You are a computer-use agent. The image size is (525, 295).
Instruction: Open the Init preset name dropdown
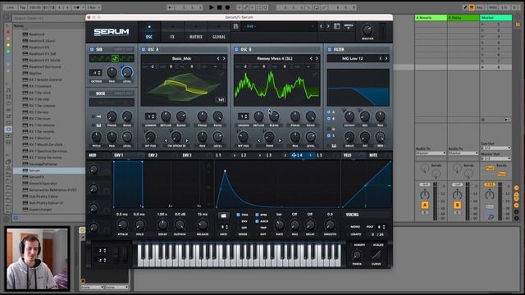[279, 26]
